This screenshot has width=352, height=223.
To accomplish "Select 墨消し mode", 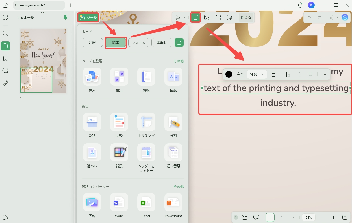I will [x=162, y=43].
